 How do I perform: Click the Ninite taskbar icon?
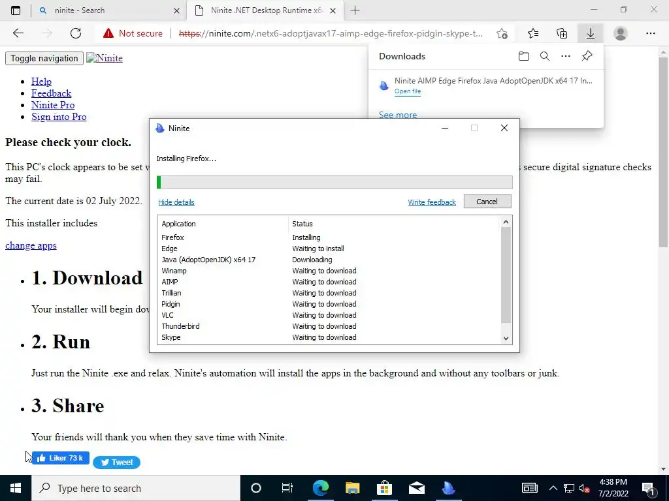pos(448,488)
